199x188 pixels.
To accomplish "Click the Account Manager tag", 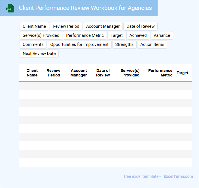I will (103, 26).
